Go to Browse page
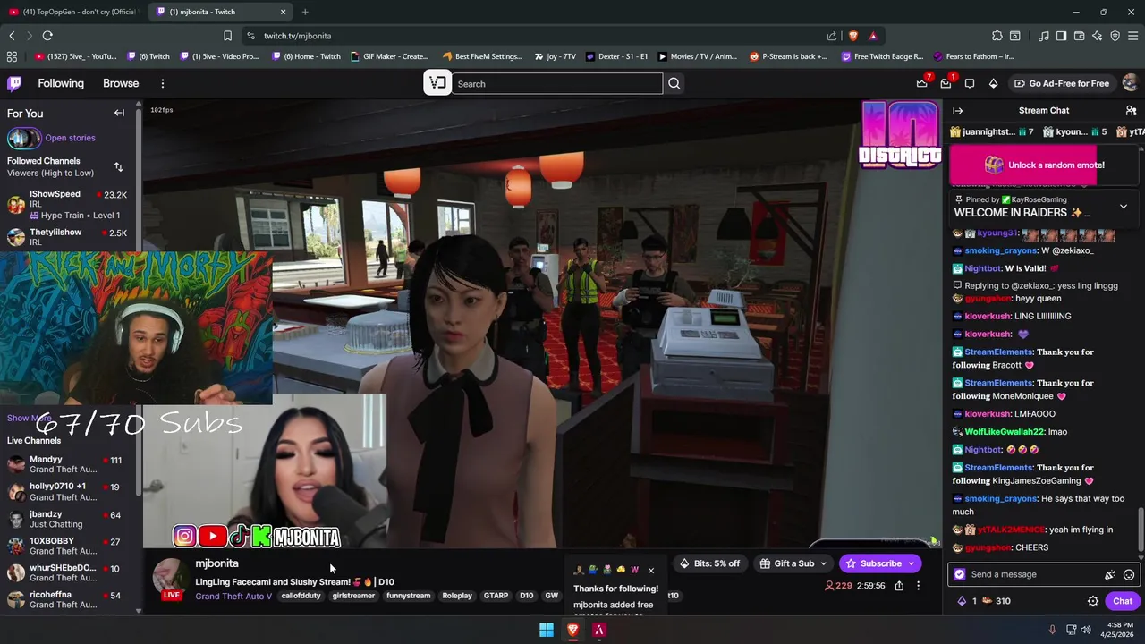 pyautogui.click(x=121, y=83)
